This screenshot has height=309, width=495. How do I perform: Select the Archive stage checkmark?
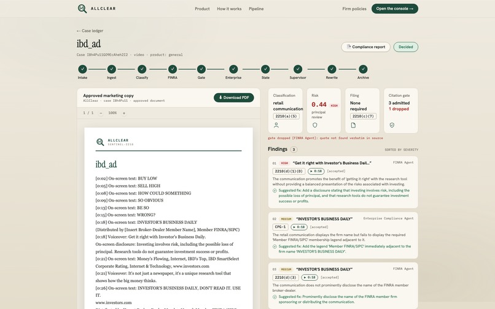363,69
